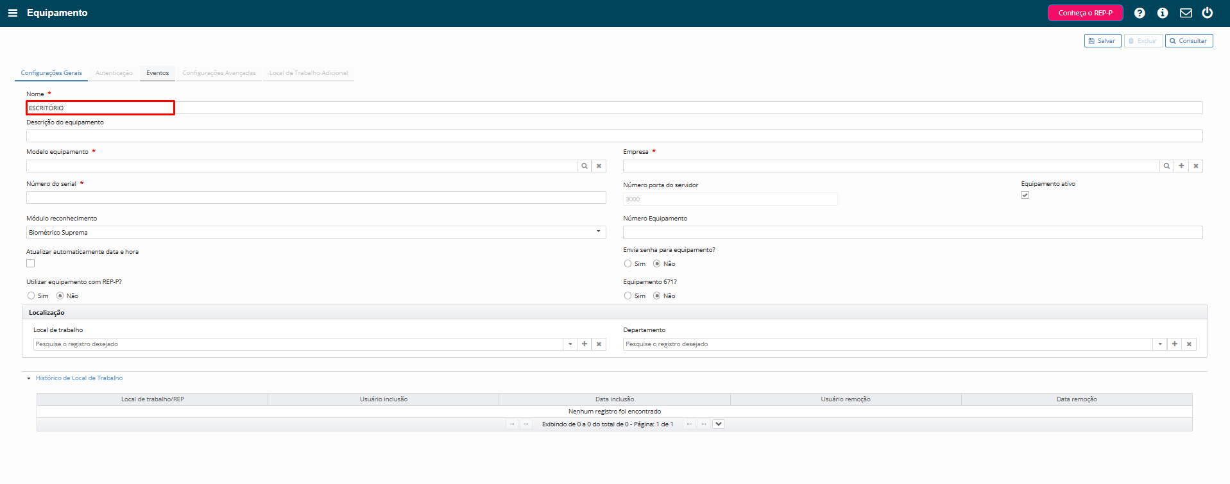Click the Modelo equipamento input field

click(x=302, y=166)
